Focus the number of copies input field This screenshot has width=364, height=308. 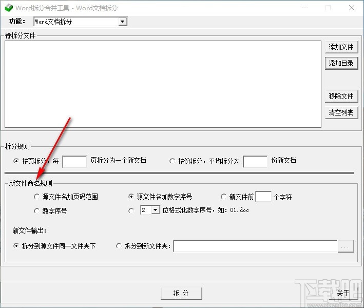[255, 162]
